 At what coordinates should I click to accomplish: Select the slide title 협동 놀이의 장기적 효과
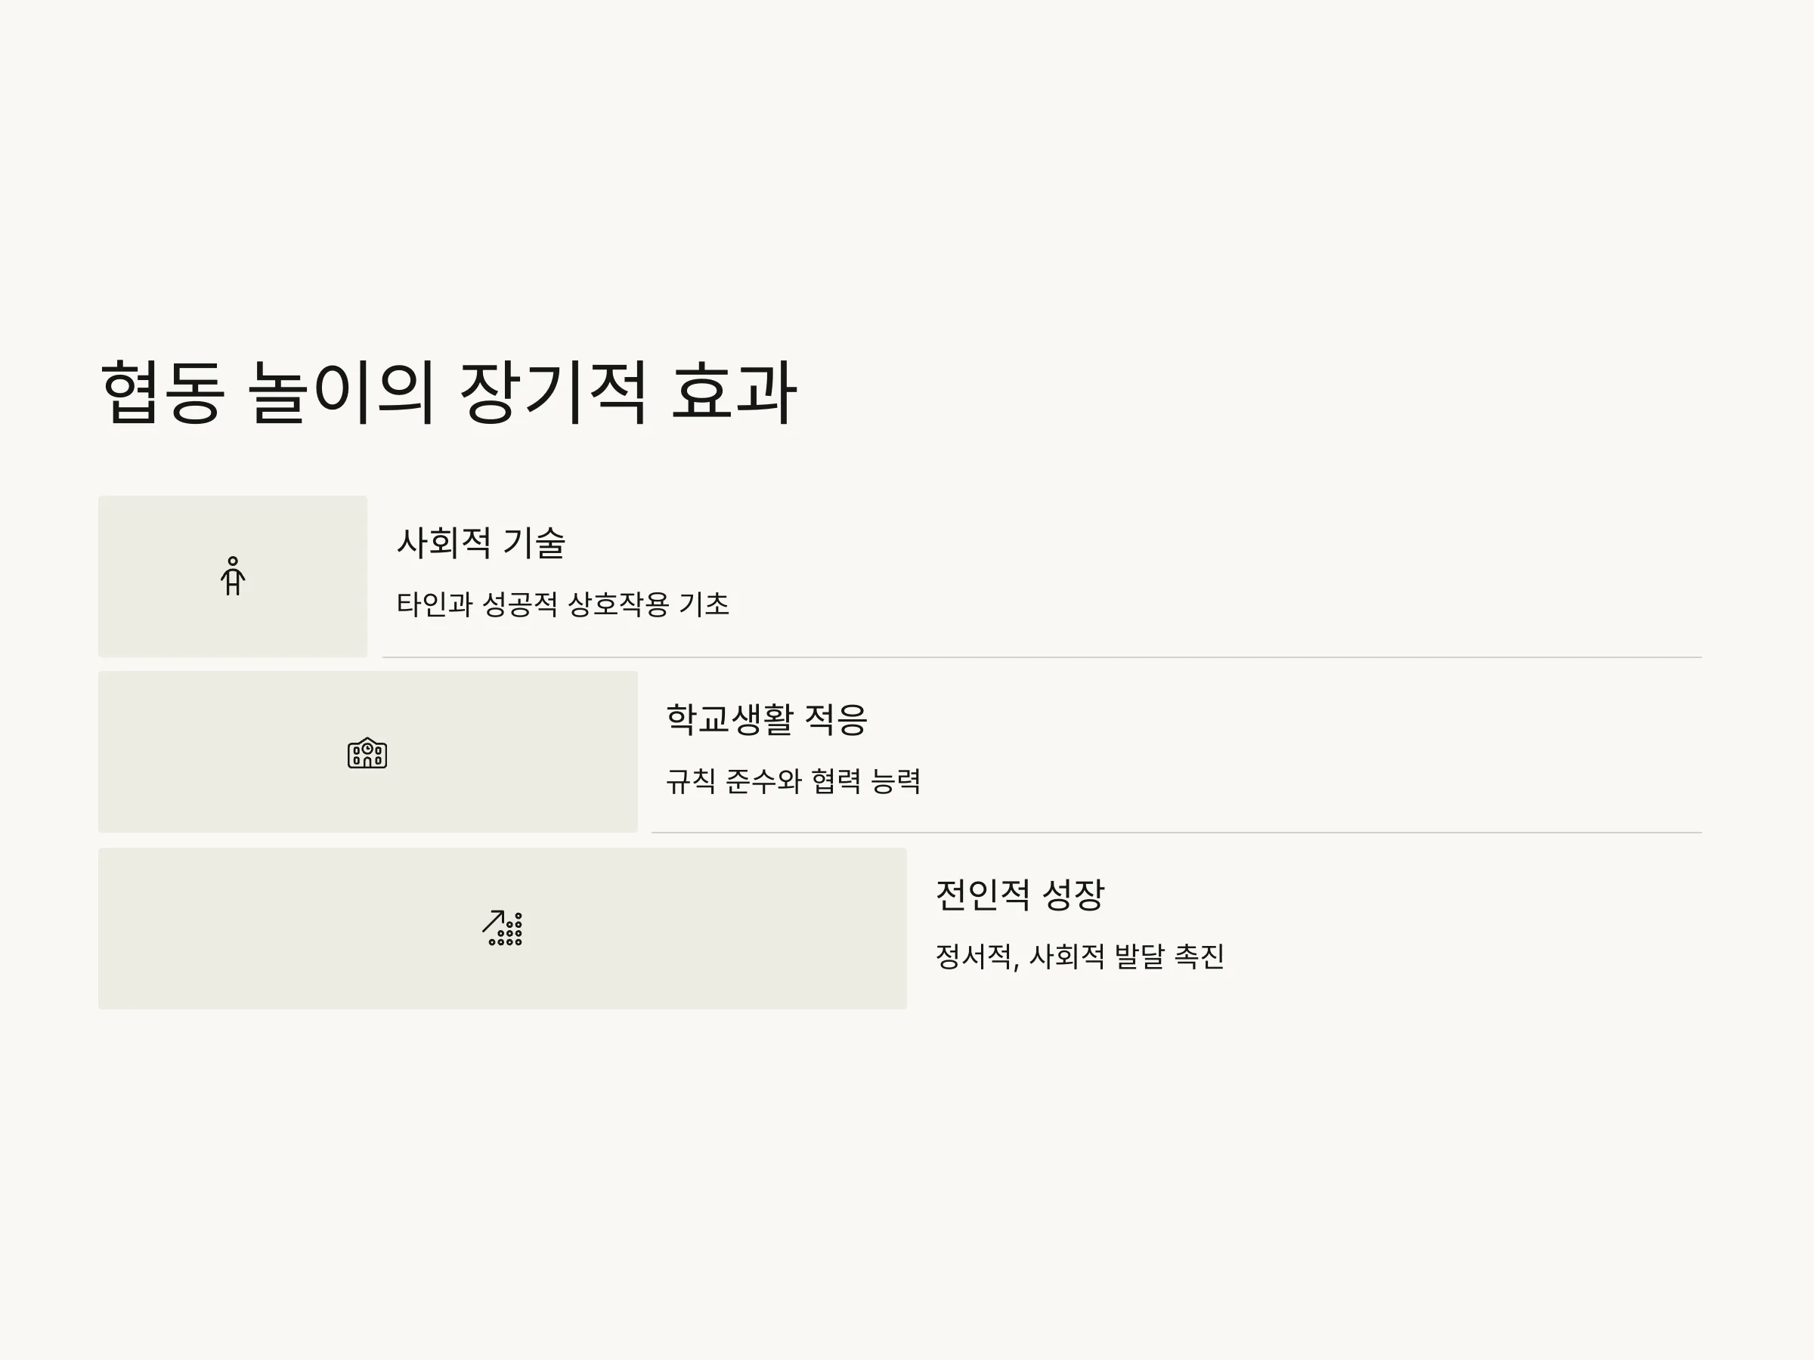pos(447,392)
